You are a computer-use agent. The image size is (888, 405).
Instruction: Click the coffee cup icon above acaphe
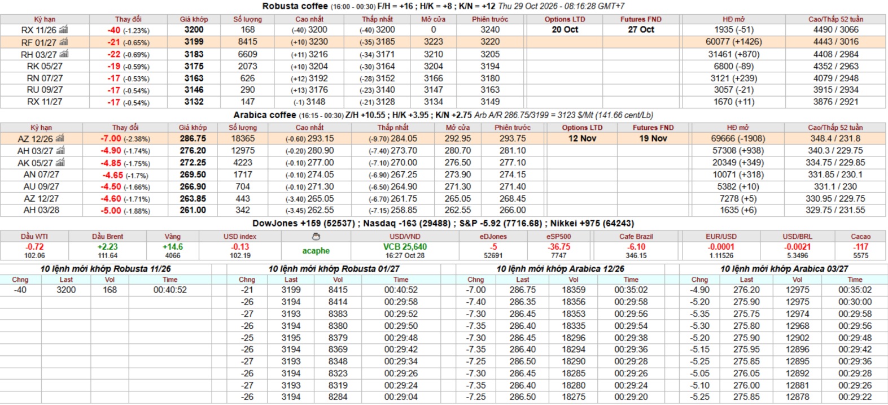(x=316, y=237)
